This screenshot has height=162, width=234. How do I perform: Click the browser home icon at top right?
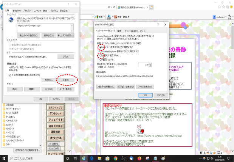[220, 7]
